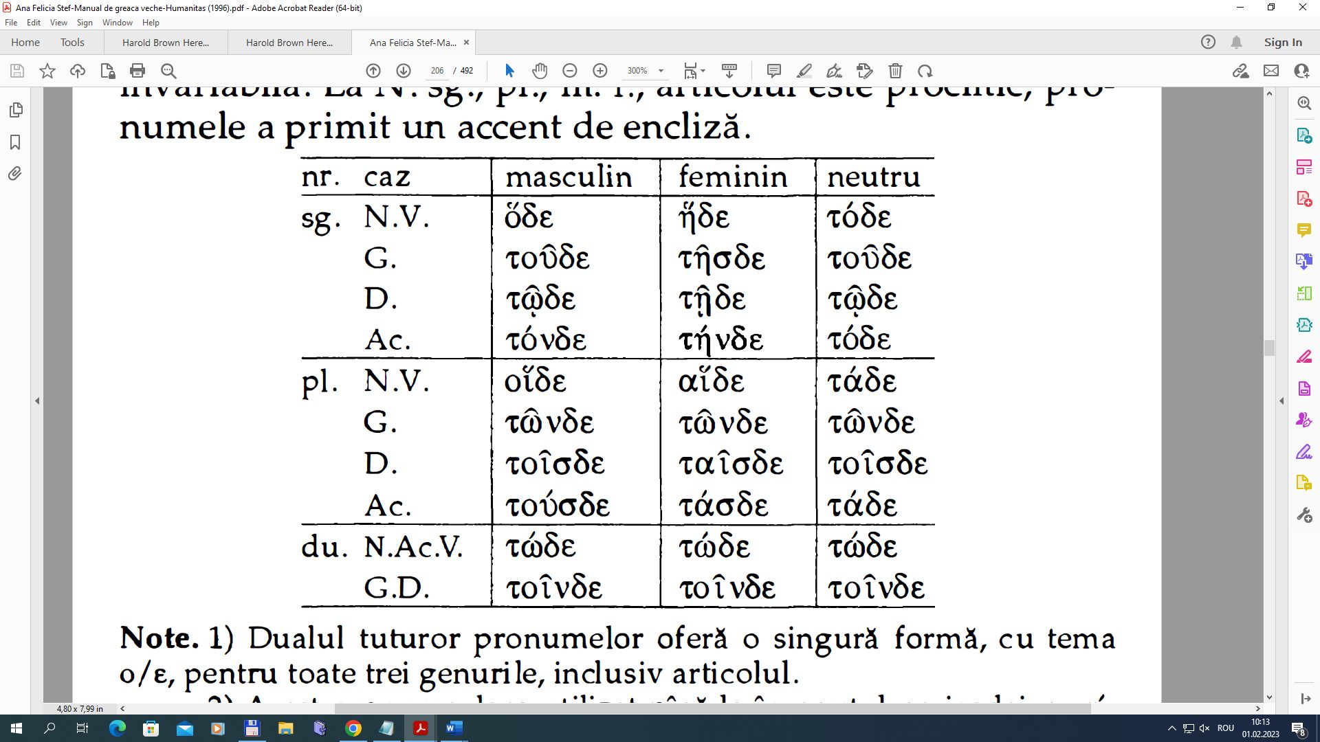Open Bookmarks panel
Image resolution: width=1320 pixels, height=742 pixels.
[x=16, y=142]
